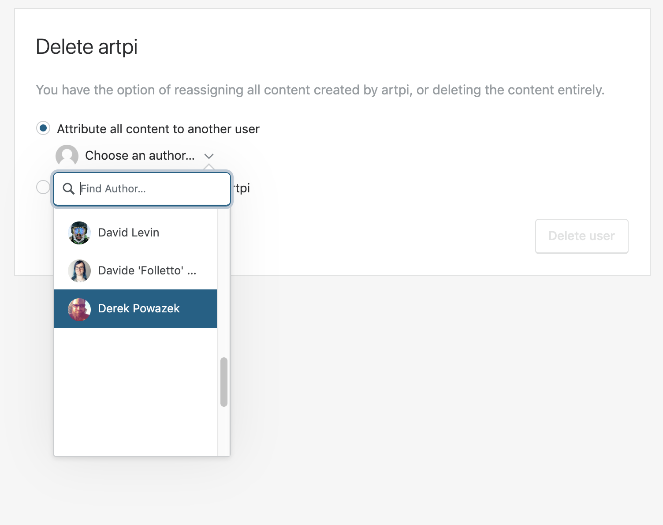This screenshot has width=663, height=525.
Task: Focus the Find Author search field
Action: [150, 189]
